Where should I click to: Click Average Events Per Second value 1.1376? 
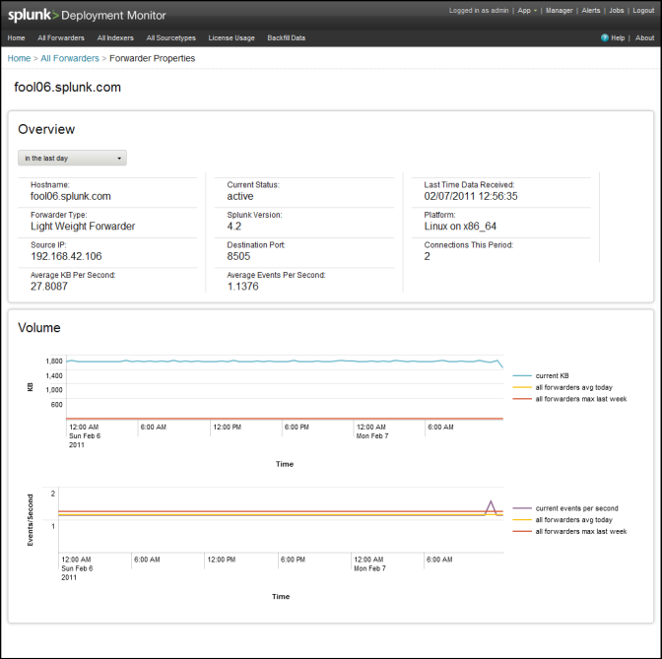(x=242, y=287)
